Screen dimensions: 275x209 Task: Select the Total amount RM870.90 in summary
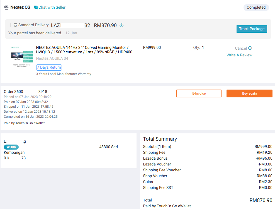(x=261, y=200)
